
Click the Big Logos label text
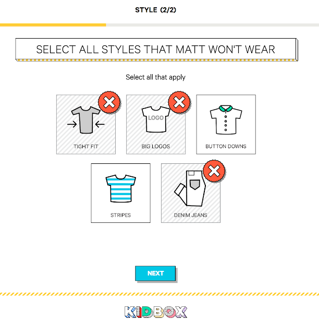156,146
